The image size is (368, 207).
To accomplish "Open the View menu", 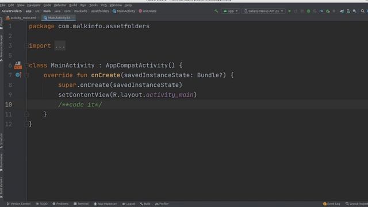I will (x=21, y=5).
